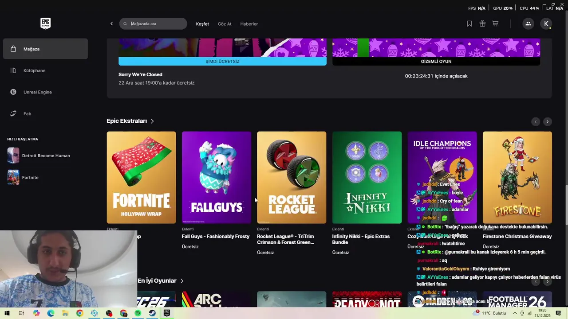Show previous Epic Ekstraları items
Image resolution: width=568 pixels, height=319 pixels.
click(x=536, y=121)
